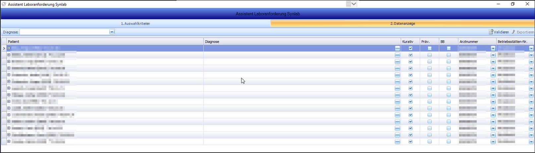Click the Exportieren icon in toolbar
The image size is (535, 153).
click(513, 32)
